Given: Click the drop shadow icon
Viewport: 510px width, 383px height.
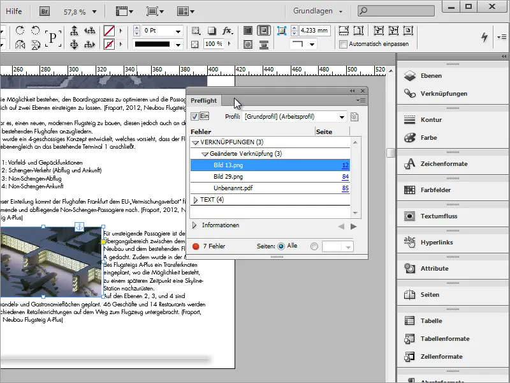Looking at the screenshot, I should (212, 31).
